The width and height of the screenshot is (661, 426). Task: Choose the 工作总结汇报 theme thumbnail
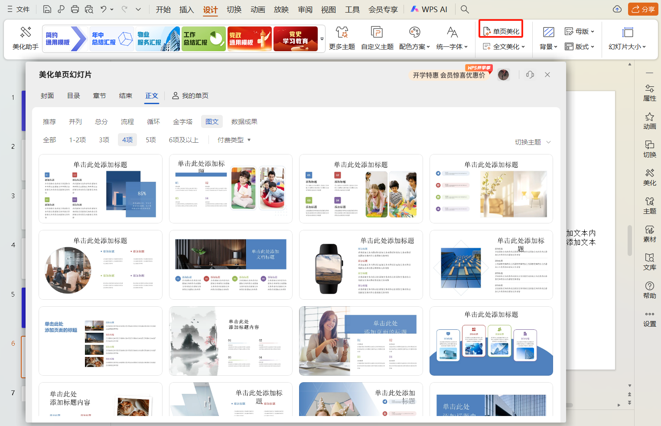(x=204, y=39)
